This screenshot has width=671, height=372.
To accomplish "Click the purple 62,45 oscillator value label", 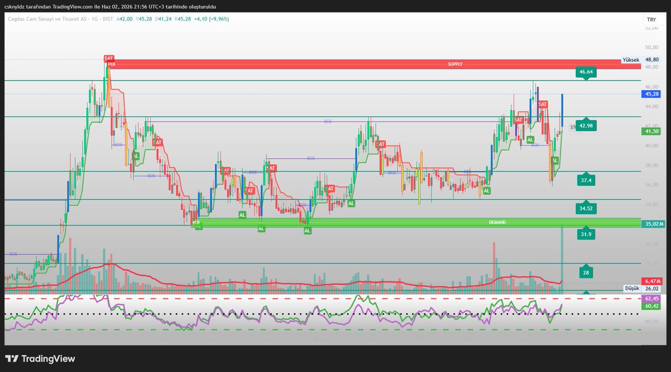I will [651, 299].
